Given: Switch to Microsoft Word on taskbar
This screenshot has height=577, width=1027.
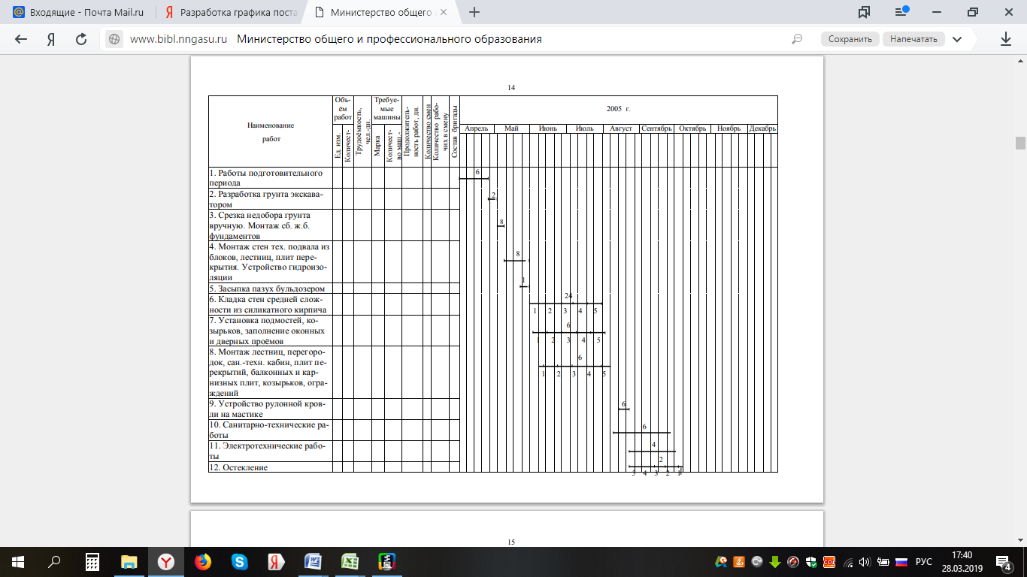Looking at the screenshot, I should point(313,561).
